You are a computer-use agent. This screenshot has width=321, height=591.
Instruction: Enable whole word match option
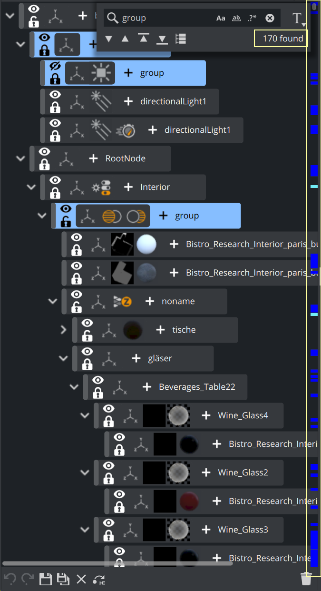236,18
